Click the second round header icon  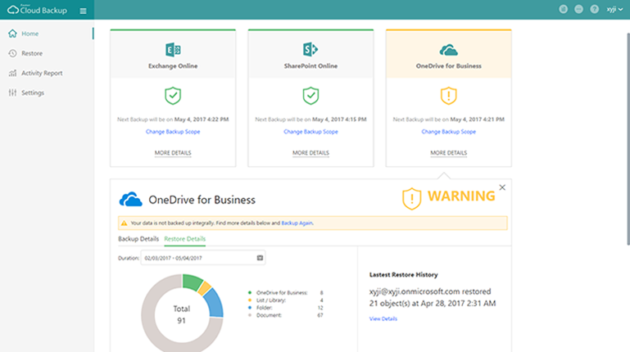pos(578,9)
